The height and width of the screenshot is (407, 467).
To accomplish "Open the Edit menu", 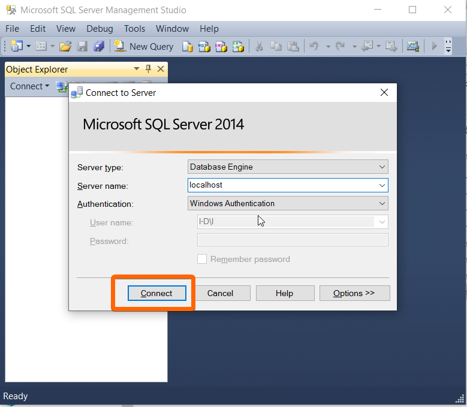I will click(x=38, y=29).
